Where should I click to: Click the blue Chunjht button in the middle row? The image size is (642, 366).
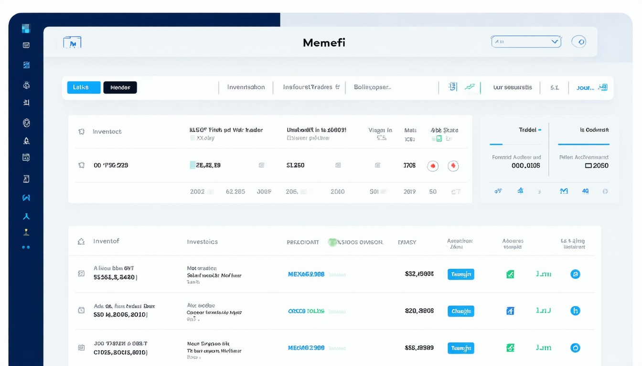click(x=460, y=311)
